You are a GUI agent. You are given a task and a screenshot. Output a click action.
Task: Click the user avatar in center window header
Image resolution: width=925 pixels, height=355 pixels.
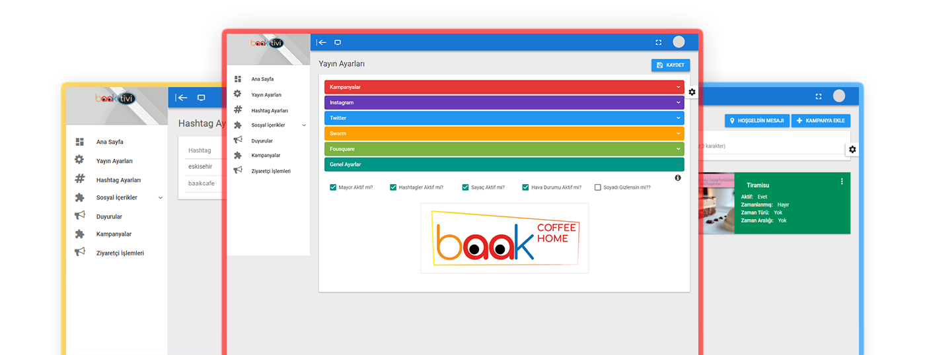tap(679, 42)
